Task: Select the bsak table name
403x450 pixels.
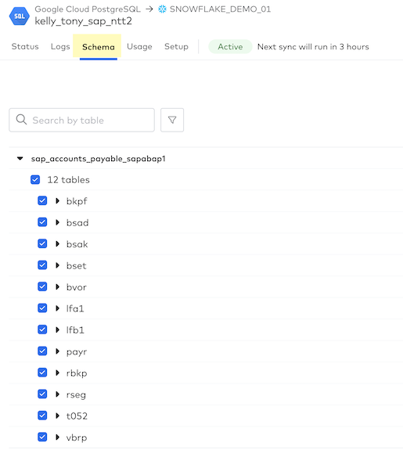Action: click(x=77, y=244)
